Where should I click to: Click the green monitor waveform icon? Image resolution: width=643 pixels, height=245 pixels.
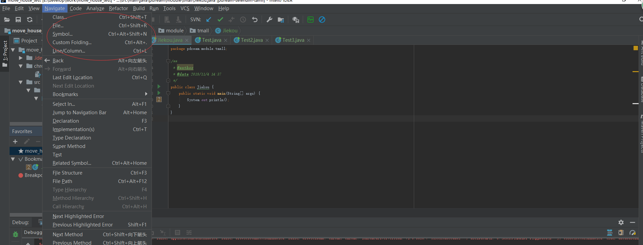click(311, 20)
